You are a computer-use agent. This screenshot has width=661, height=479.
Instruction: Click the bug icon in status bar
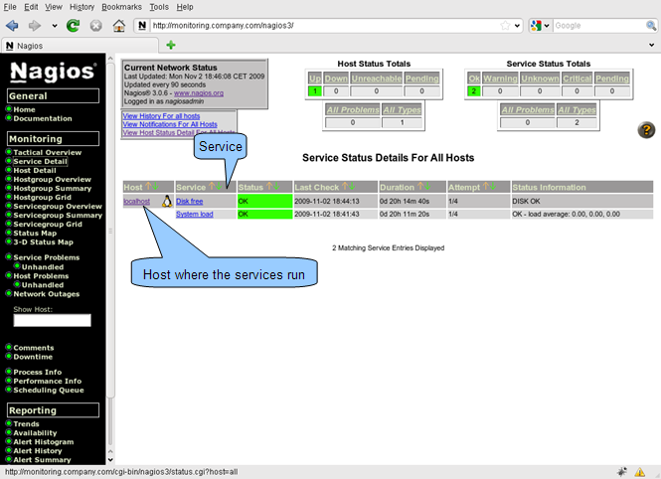pyautogui.click(x=622, y=472)
